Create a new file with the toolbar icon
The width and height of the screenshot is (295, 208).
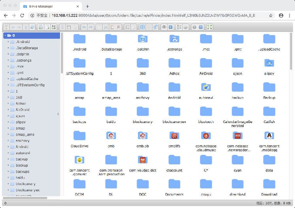point(47,27)
